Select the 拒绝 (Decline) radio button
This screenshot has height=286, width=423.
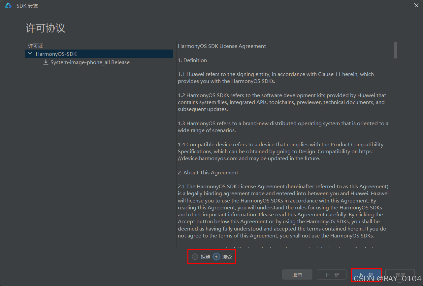point(195,257)
